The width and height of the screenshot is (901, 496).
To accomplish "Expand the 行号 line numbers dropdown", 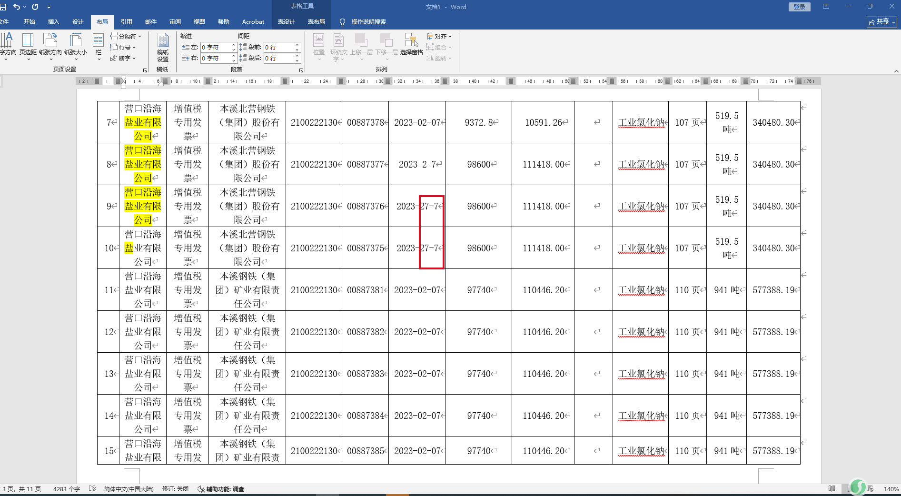I will (123, 47).
